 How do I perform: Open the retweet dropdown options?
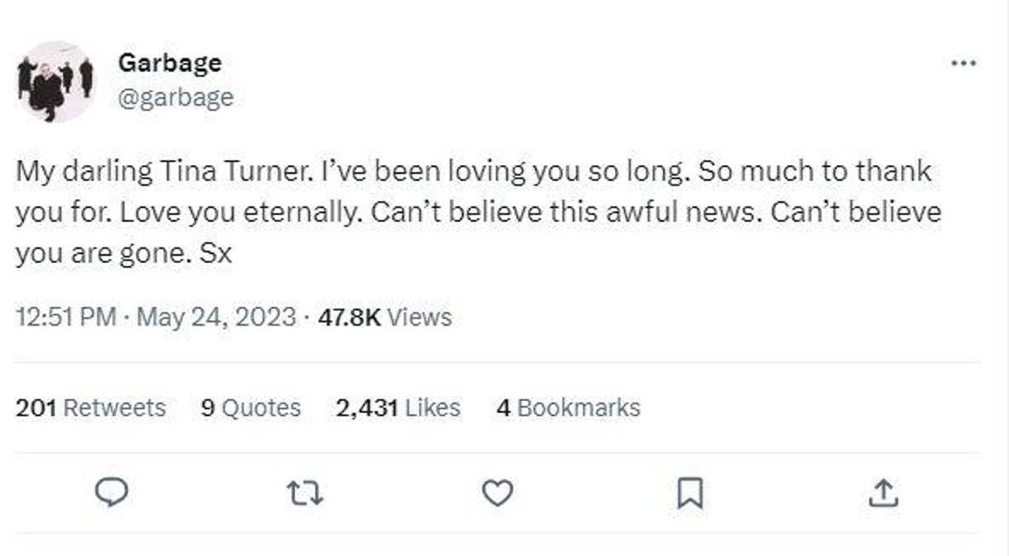(306, 492)
